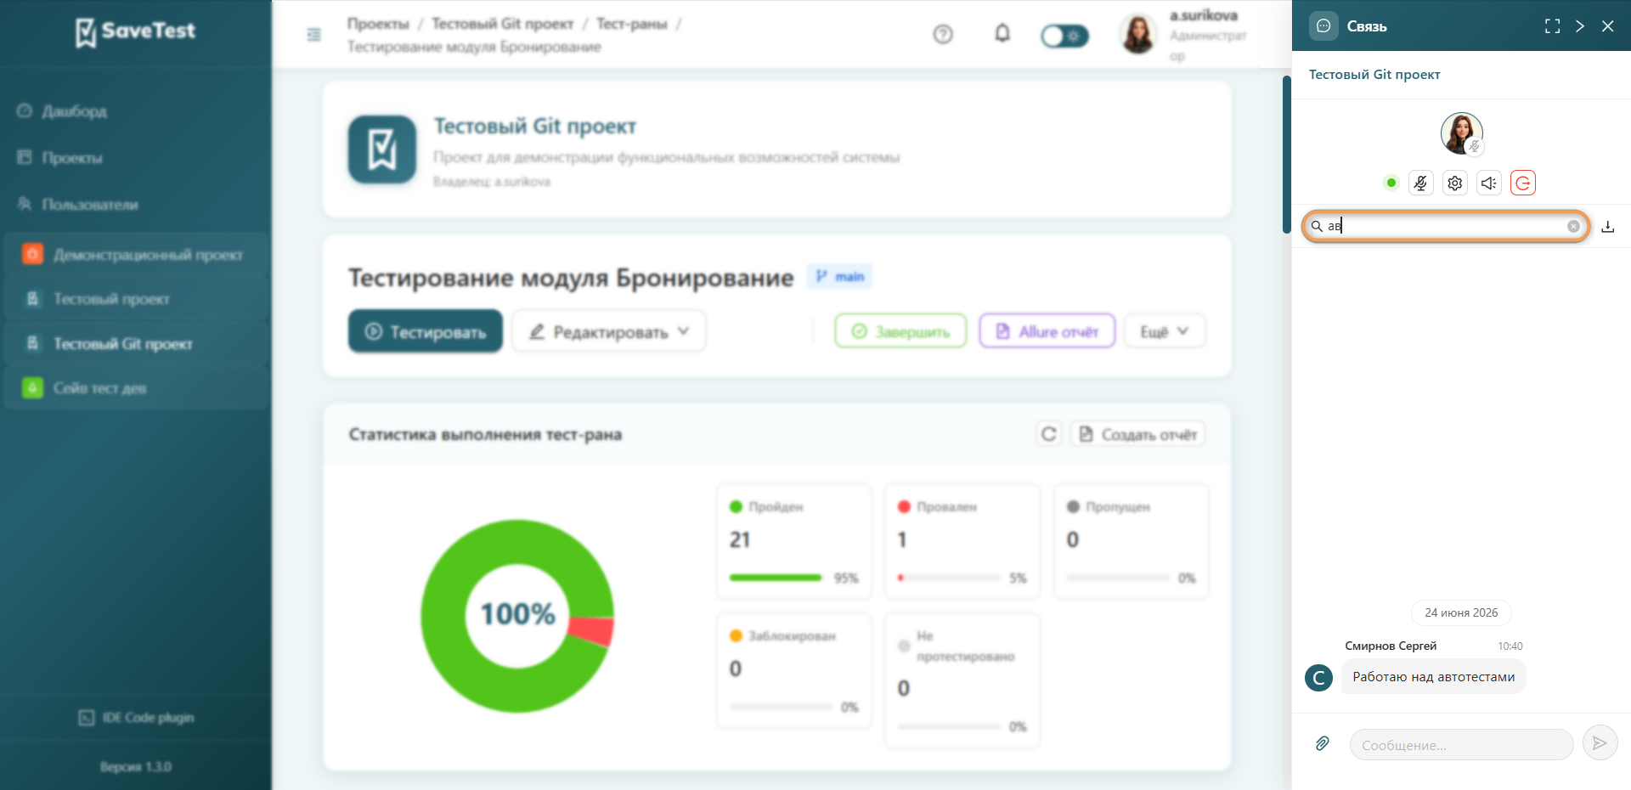Toggle the sidebar menu hamburger icon
Image resolution: width=1631 pixels, height=790 pixels.
coord(313,35)
